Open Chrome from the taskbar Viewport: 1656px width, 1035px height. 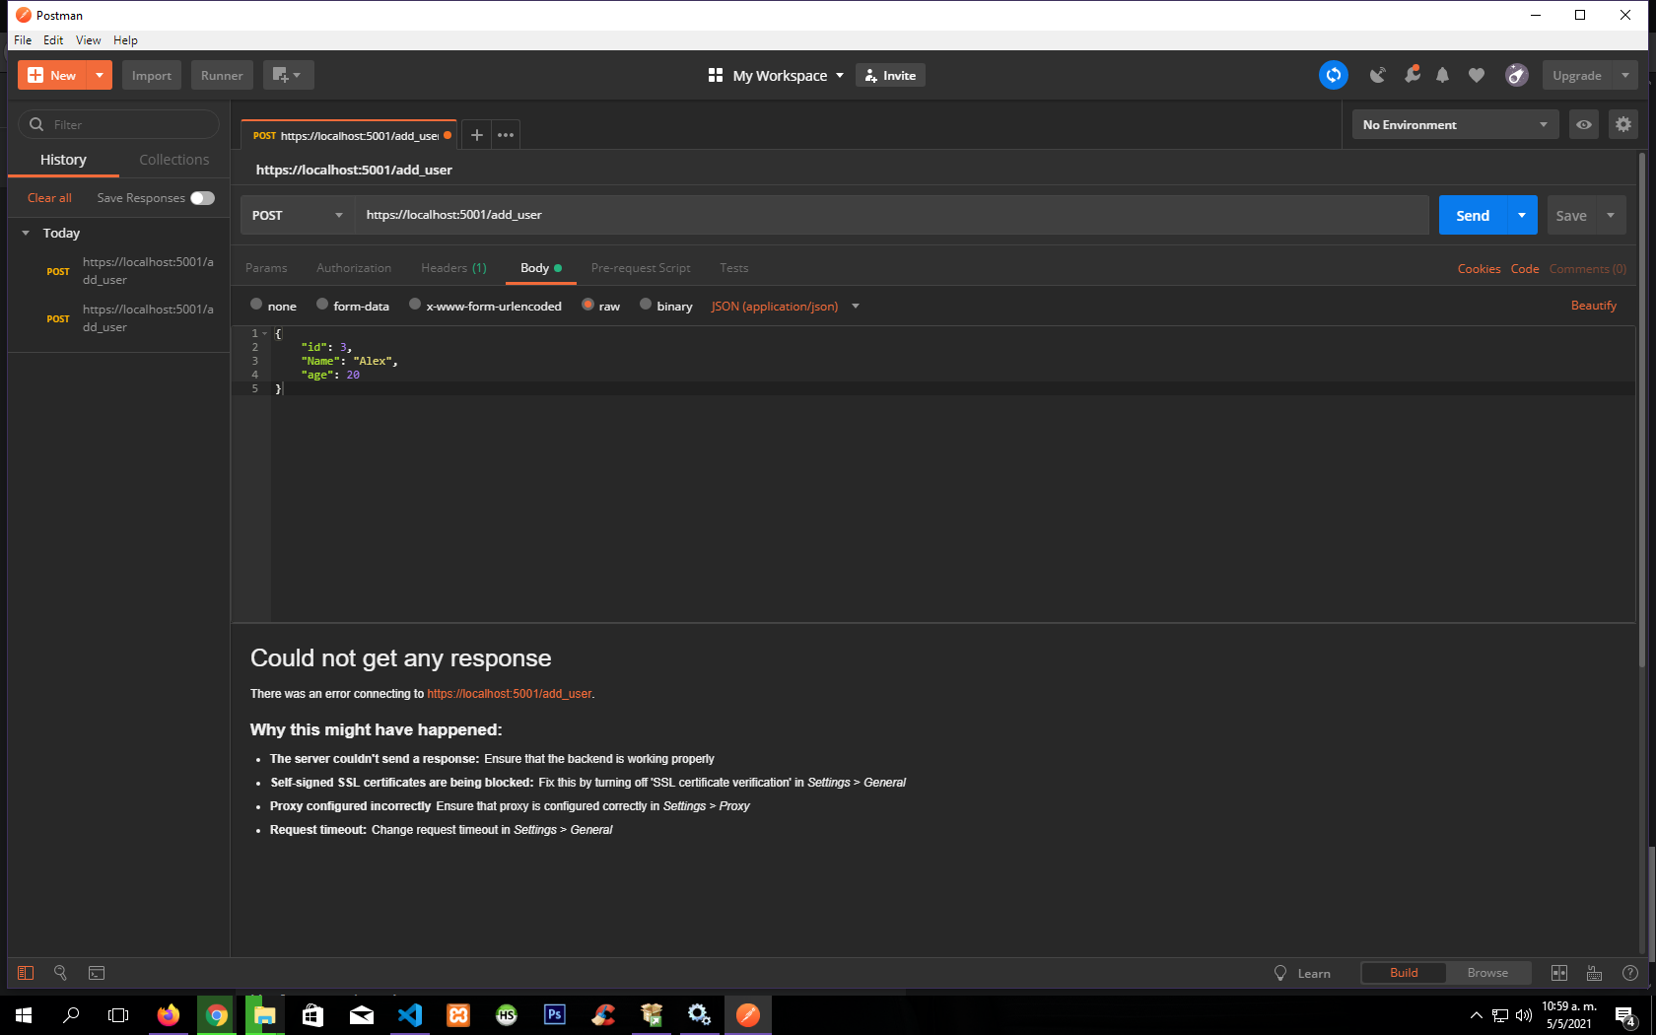pyautogui.click(x=217, y=1014)
